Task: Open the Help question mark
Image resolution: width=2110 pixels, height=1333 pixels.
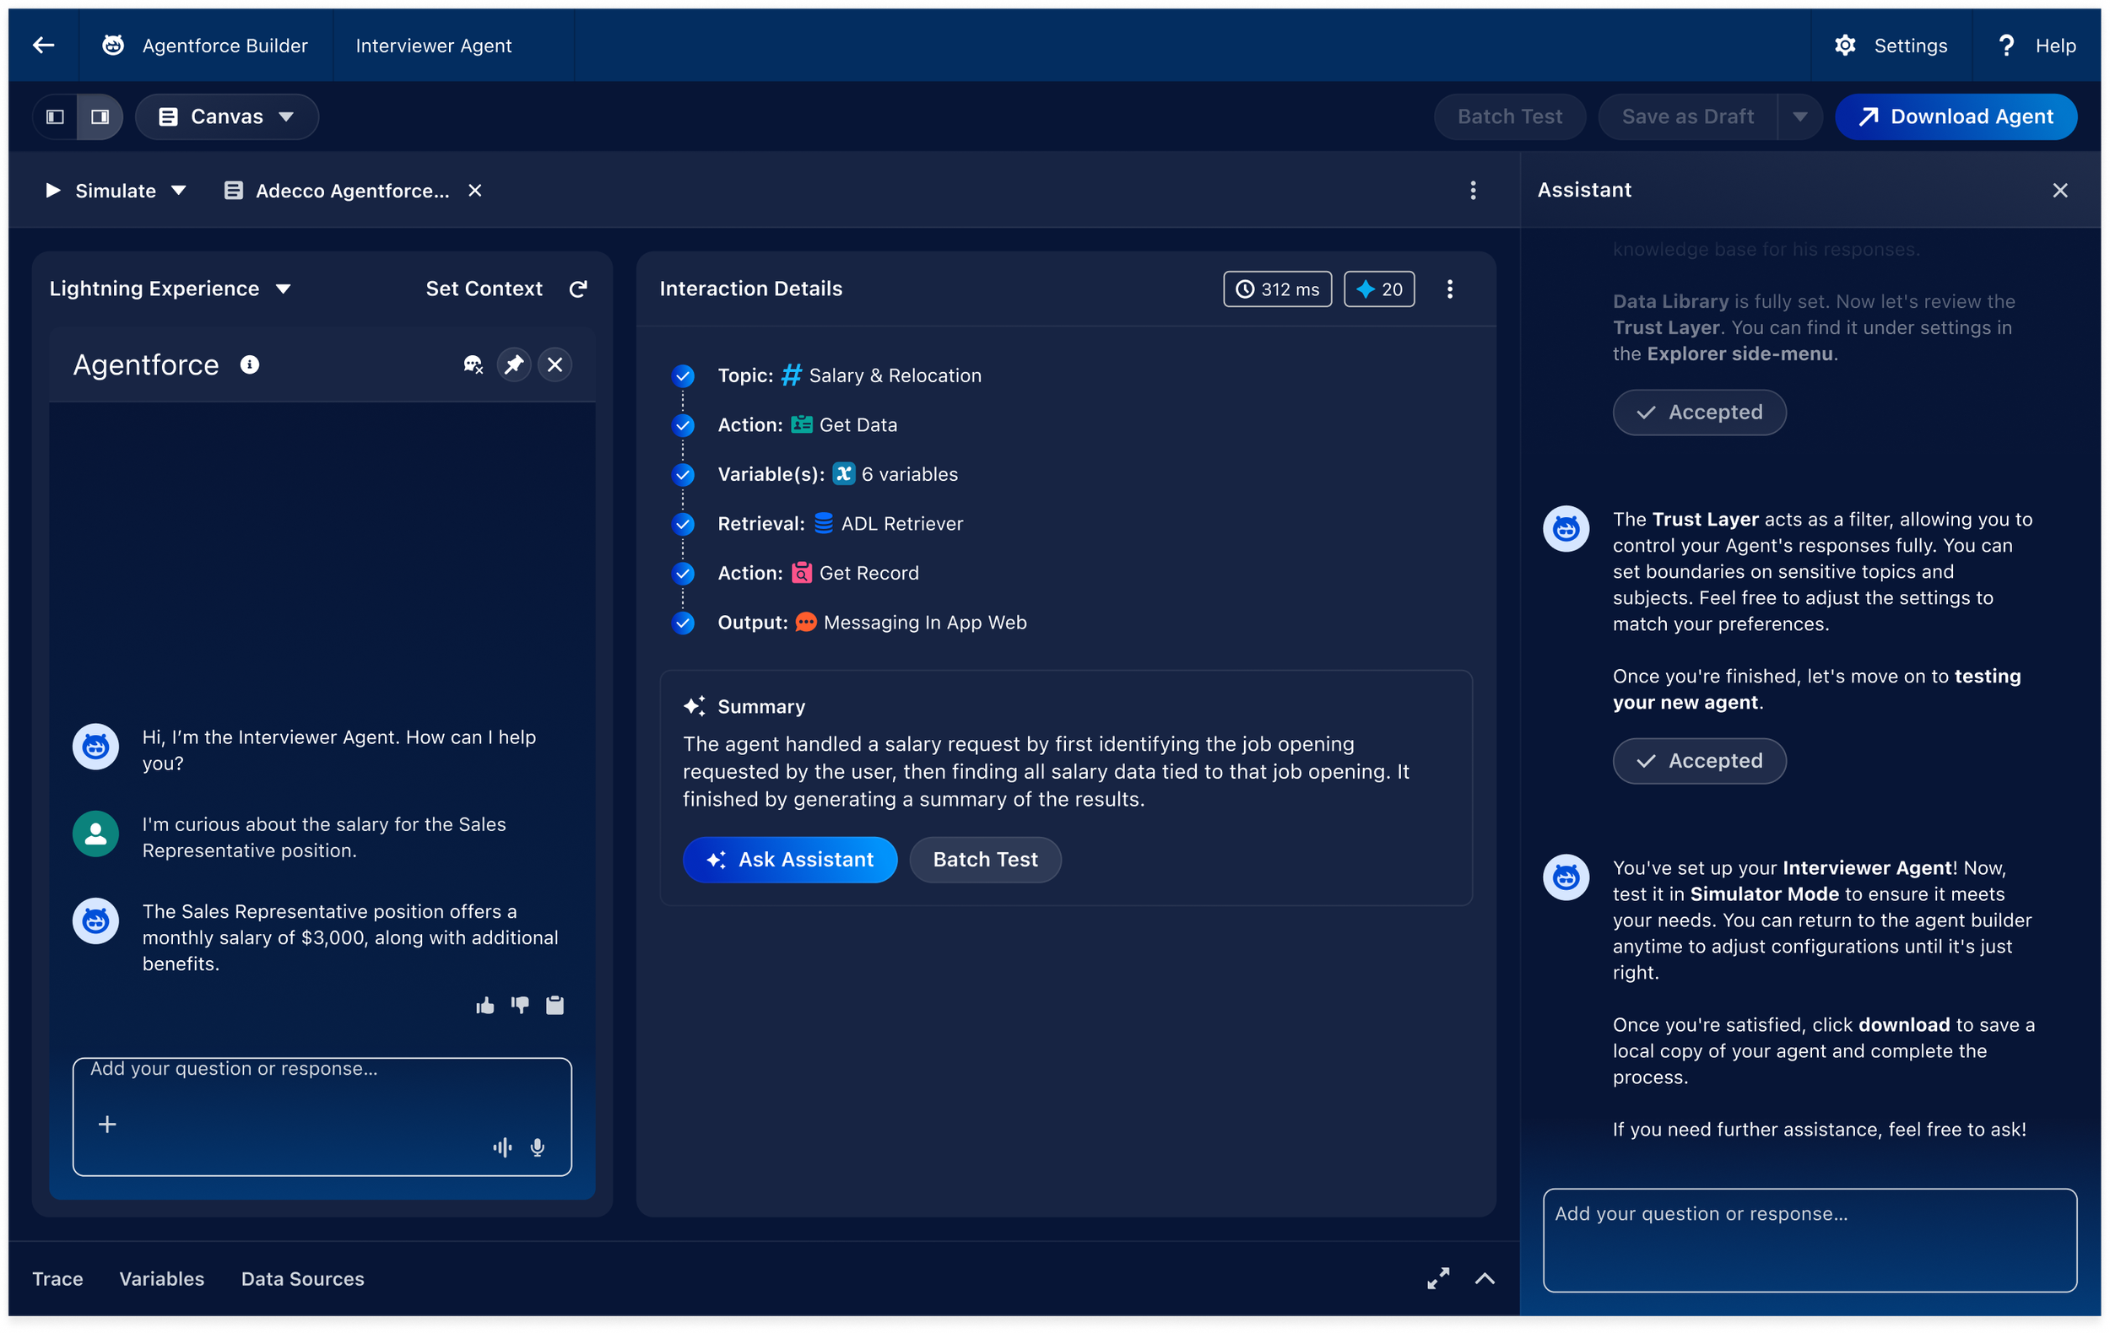Action: [2005, 46]
